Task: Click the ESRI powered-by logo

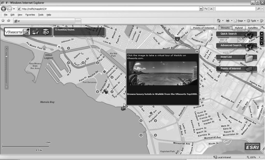Action: [x=253, y=147]
